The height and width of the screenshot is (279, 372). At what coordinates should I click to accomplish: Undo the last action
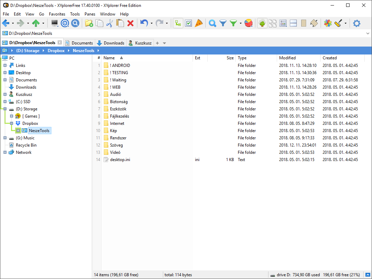144,23
